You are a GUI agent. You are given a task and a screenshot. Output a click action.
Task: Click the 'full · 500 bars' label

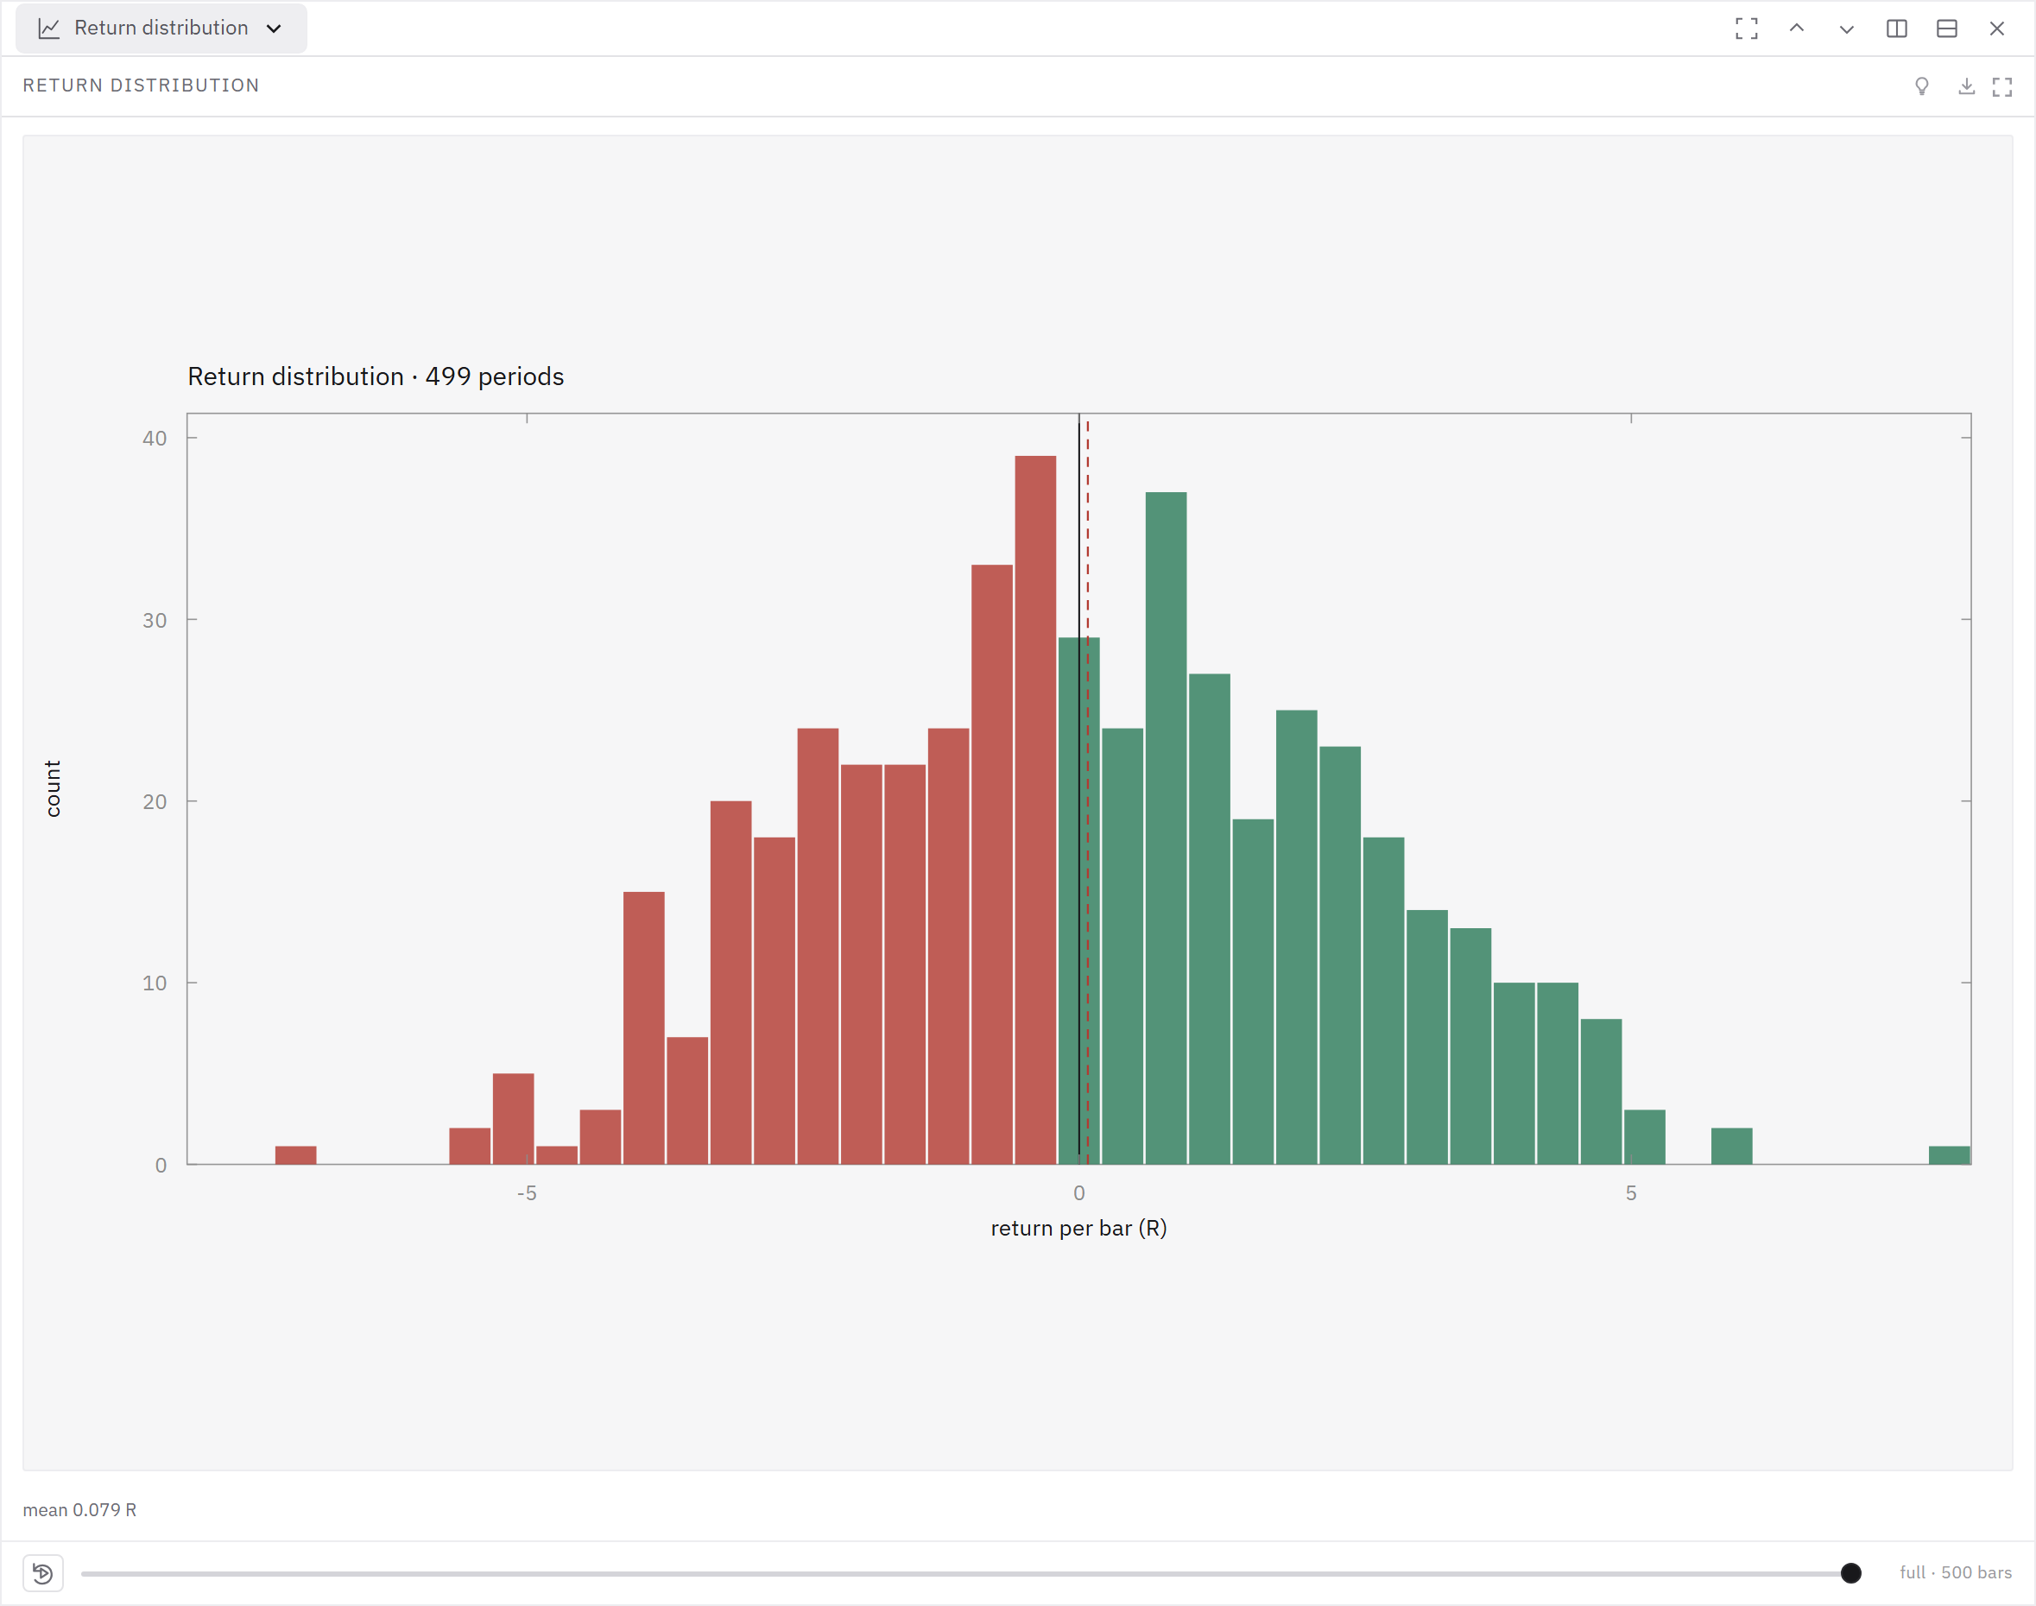(x=1955, y=1572)
